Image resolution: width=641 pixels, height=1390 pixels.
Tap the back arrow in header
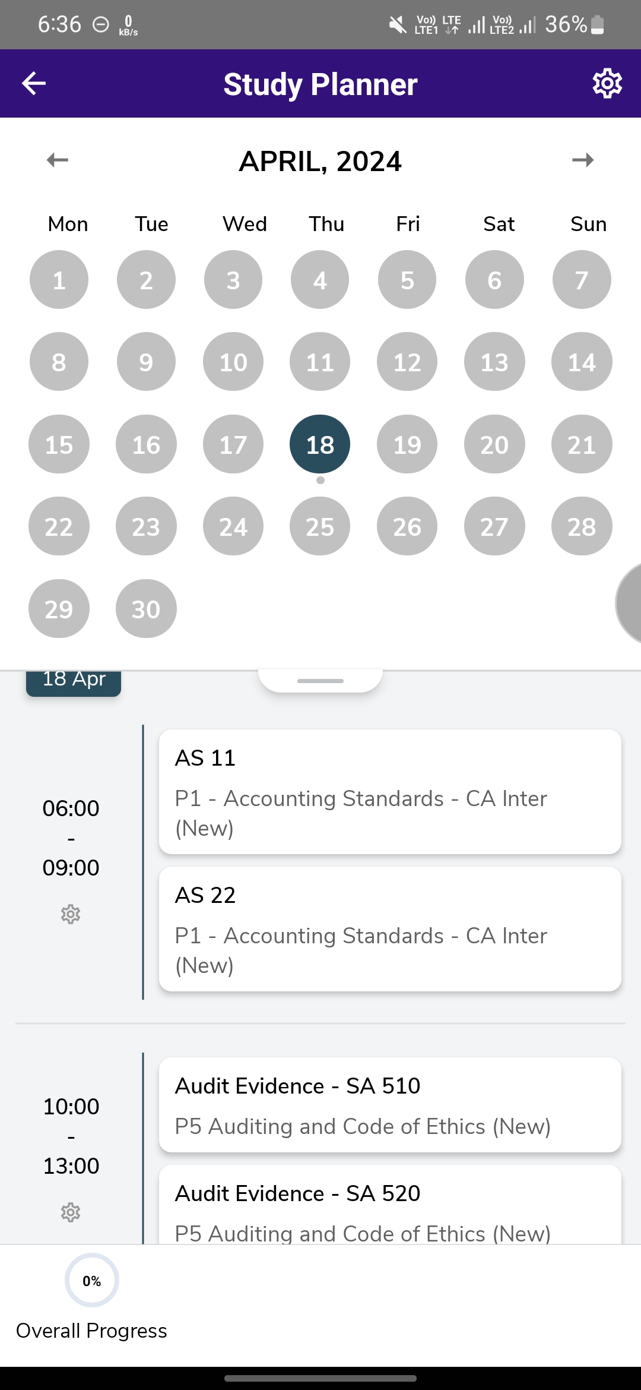click(34, 83)
